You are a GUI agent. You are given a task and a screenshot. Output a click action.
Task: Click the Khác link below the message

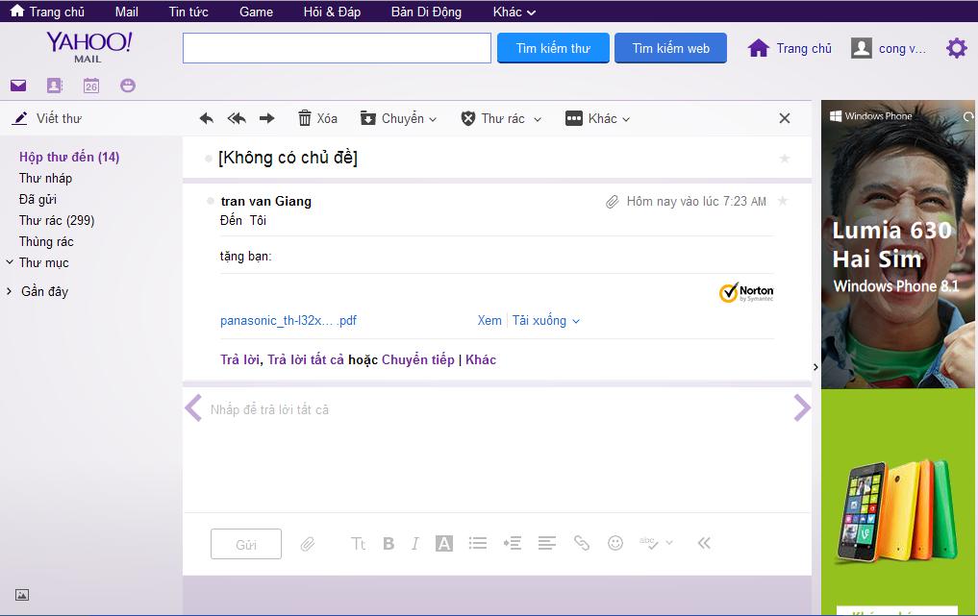481,359
